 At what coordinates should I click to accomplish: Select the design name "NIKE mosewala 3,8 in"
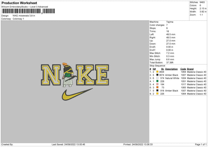[x=24, y=16]
